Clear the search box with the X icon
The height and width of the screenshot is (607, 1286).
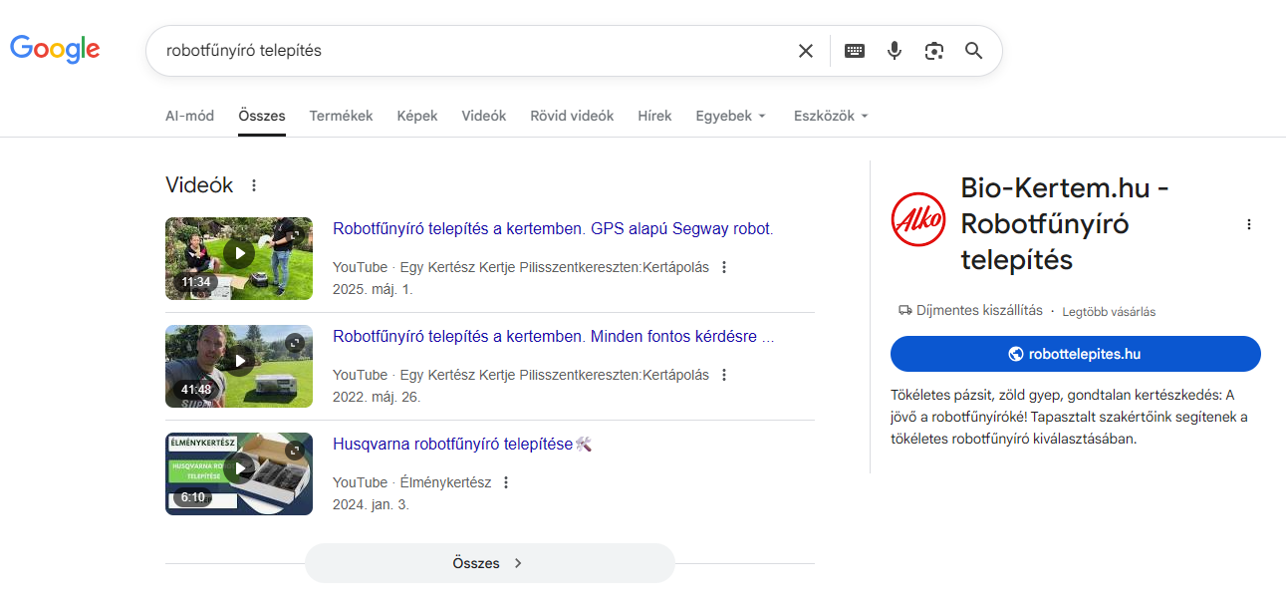(x=806, y=51)
